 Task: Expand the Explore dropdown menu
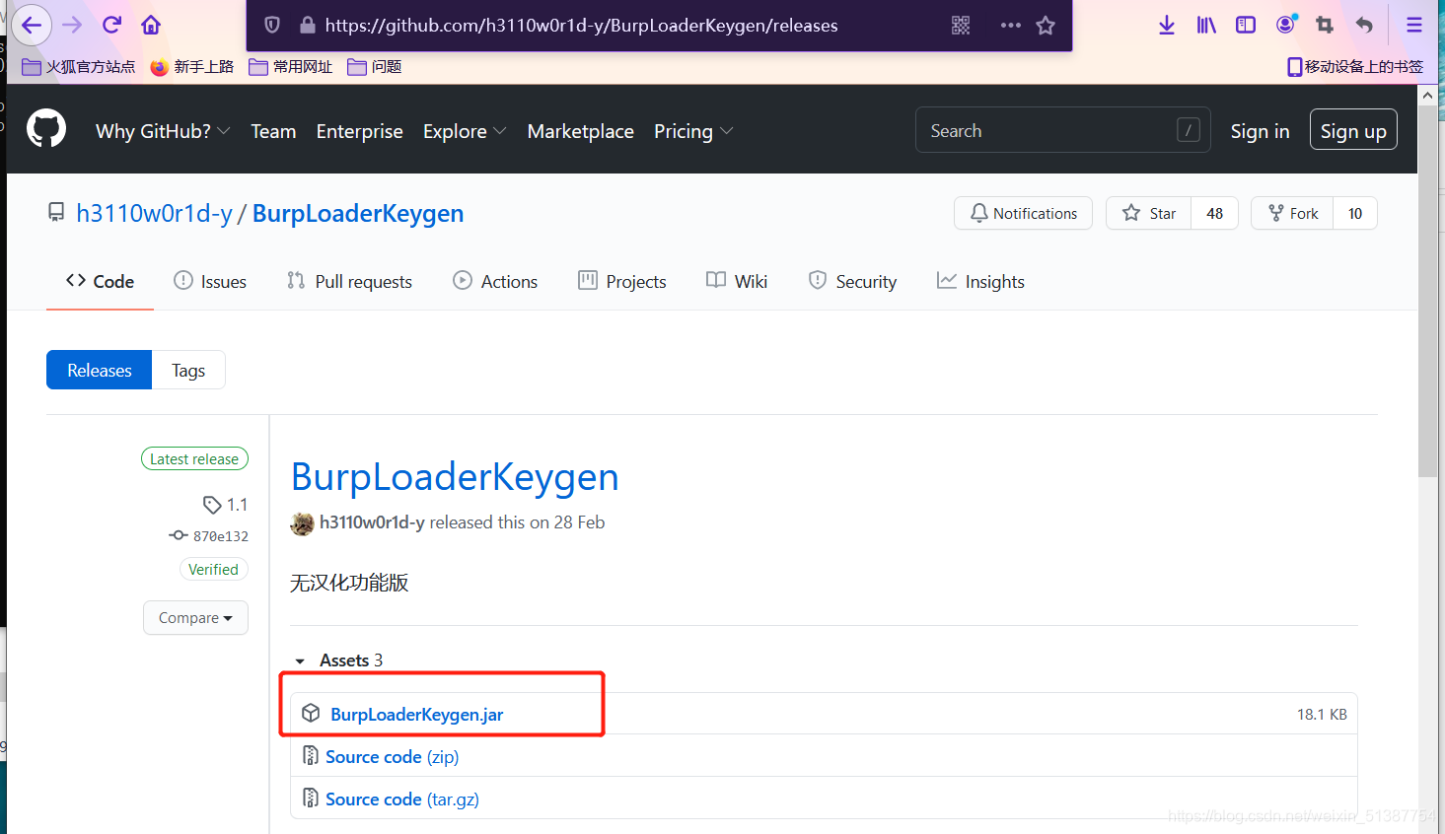(465, 131)
